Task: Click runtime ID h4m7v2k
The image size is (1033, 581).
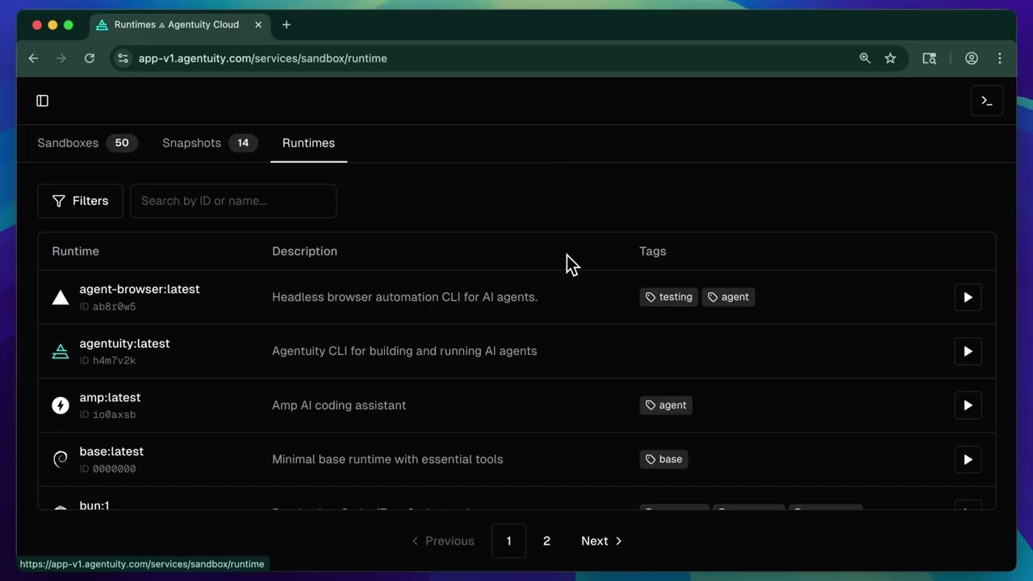Action: tap(114, 361)
